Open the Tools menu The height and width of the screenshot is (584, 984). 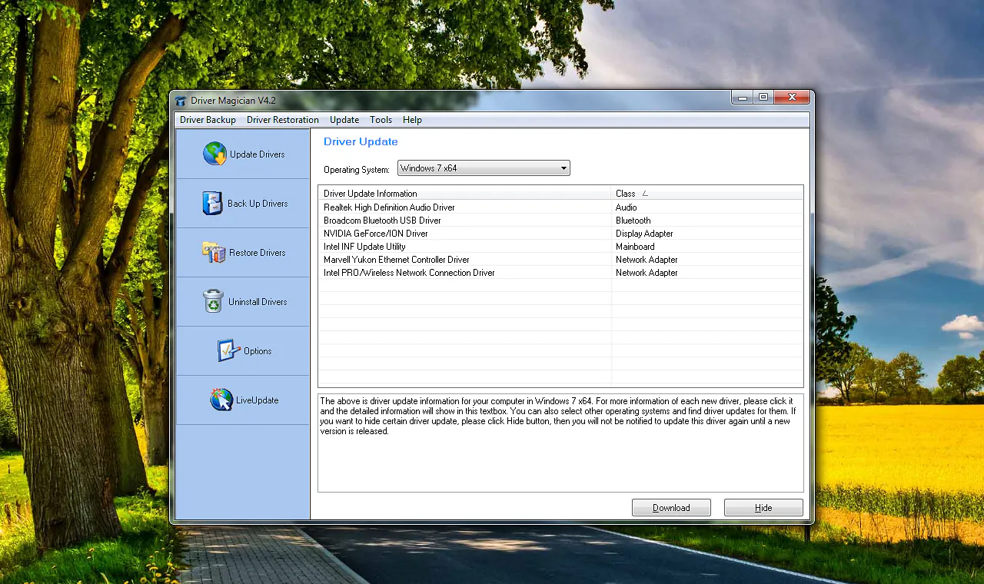[x=381, y=120]
